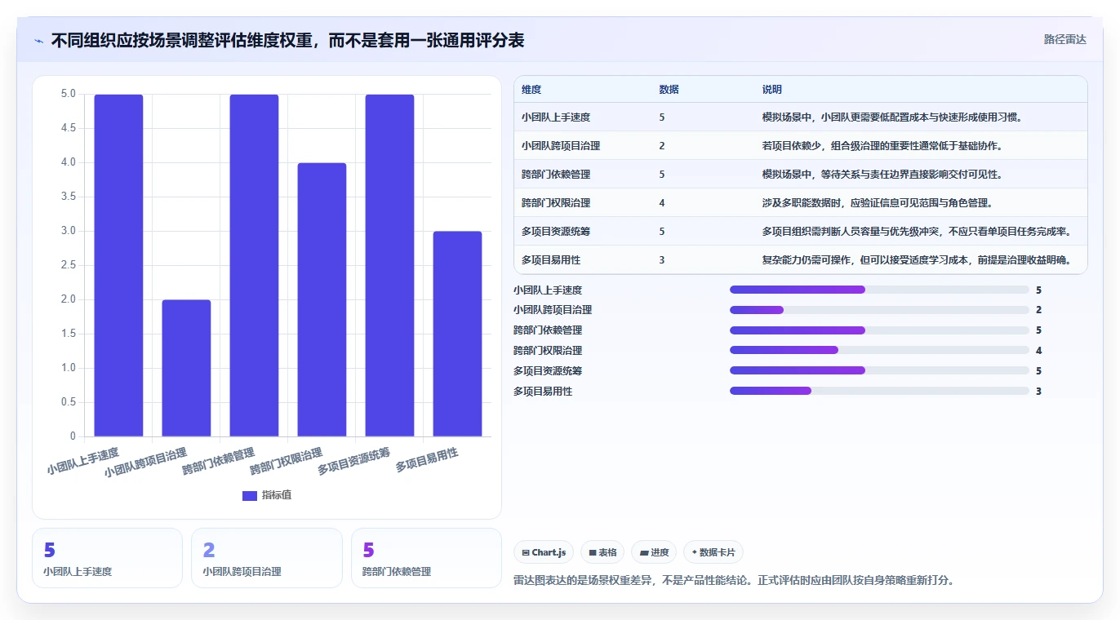The image size is (1120, 620).
Task: Click the 多项目易用性 bar in chart
Action: [x=457, y=334]
